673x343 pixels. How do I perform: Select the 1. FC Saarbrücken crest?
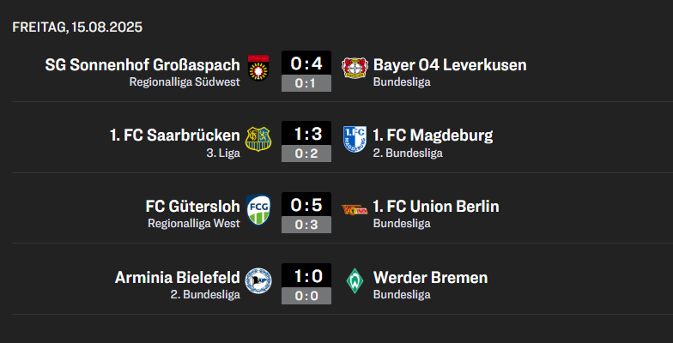[x=258, y=138]
